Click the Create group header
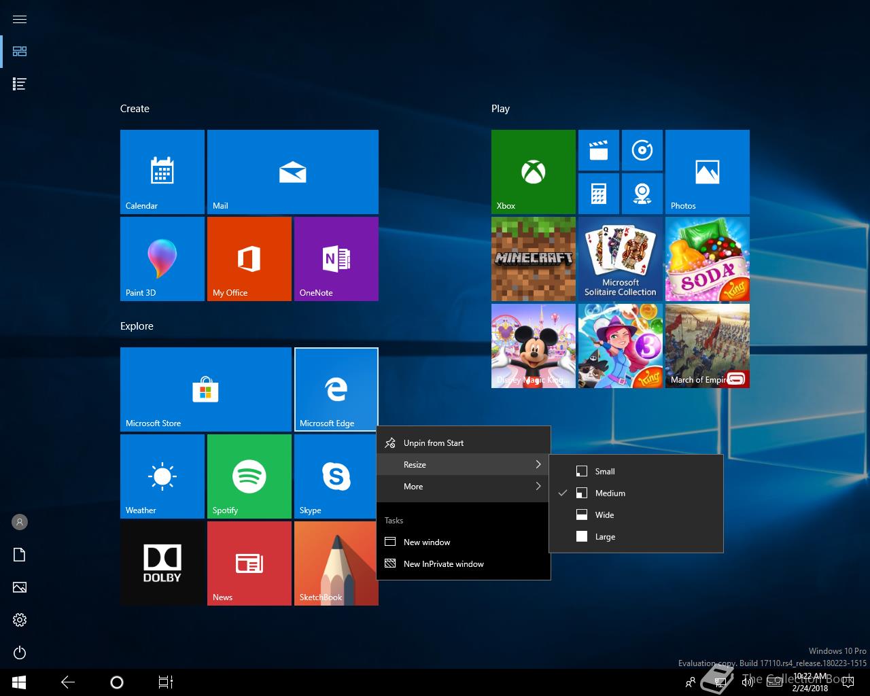Viewport: 870px width, 696px height. pos(135,109)
